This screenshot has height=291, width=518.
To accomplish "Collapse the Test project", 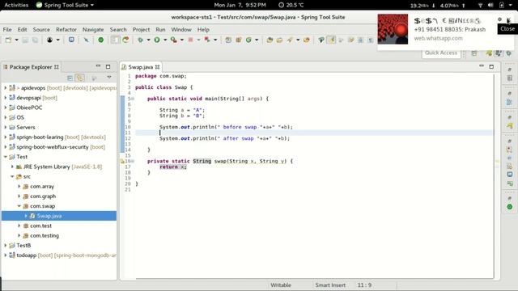I will 6,157.
